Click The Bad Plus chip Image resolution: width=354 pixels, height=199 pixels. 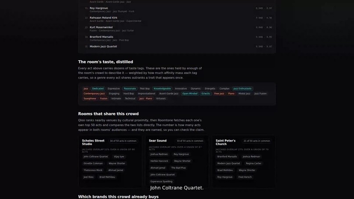point(178,168)
